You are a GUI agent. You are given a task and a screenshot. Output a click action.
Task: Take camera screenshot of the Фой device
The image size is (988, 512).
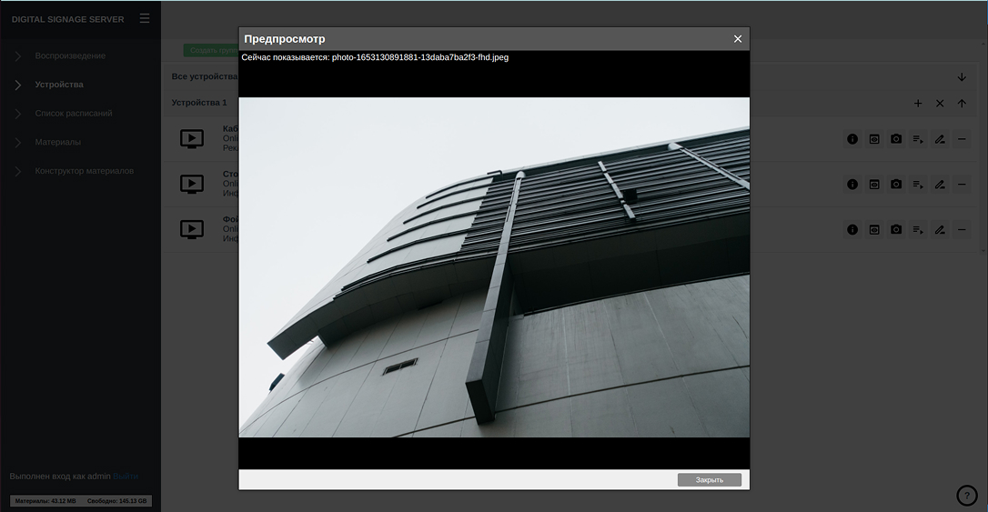click(x=896, y=230)
